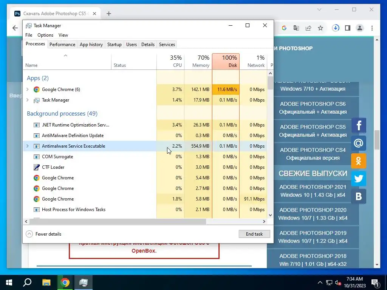Open Chrome profile avatar icon

[x=360, y=28]
